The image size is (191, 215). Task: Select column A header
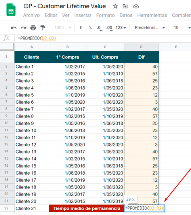point(32,47)
